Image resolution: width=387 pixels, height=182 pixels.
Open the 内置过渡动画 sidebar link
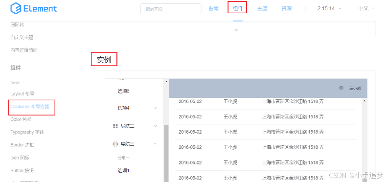pos(24,50)
